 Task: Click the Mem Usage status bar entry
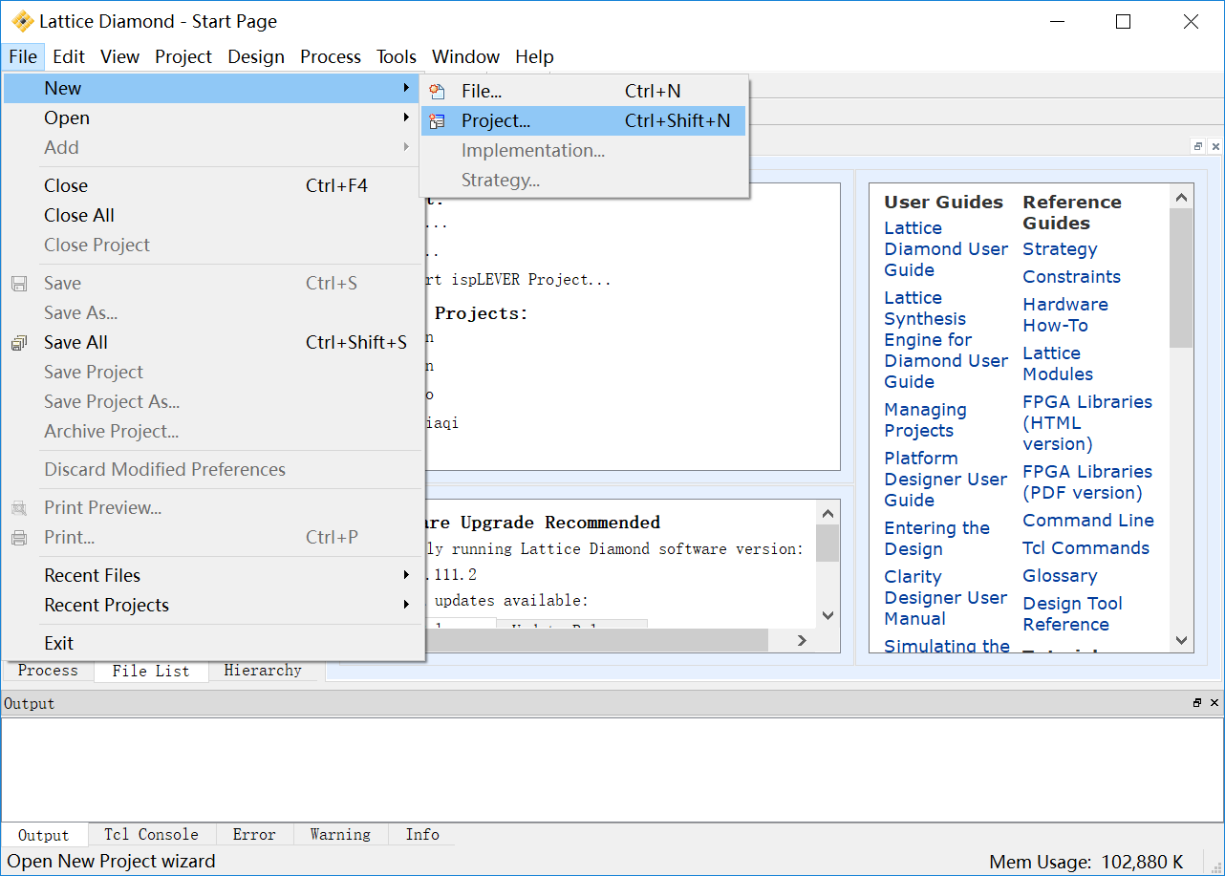(1086, 861)
